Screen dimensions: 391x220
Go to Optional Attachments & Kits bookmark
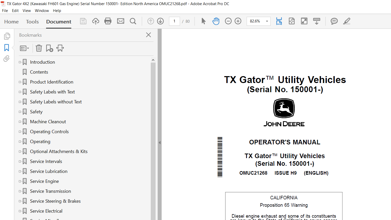pos(59,152)
